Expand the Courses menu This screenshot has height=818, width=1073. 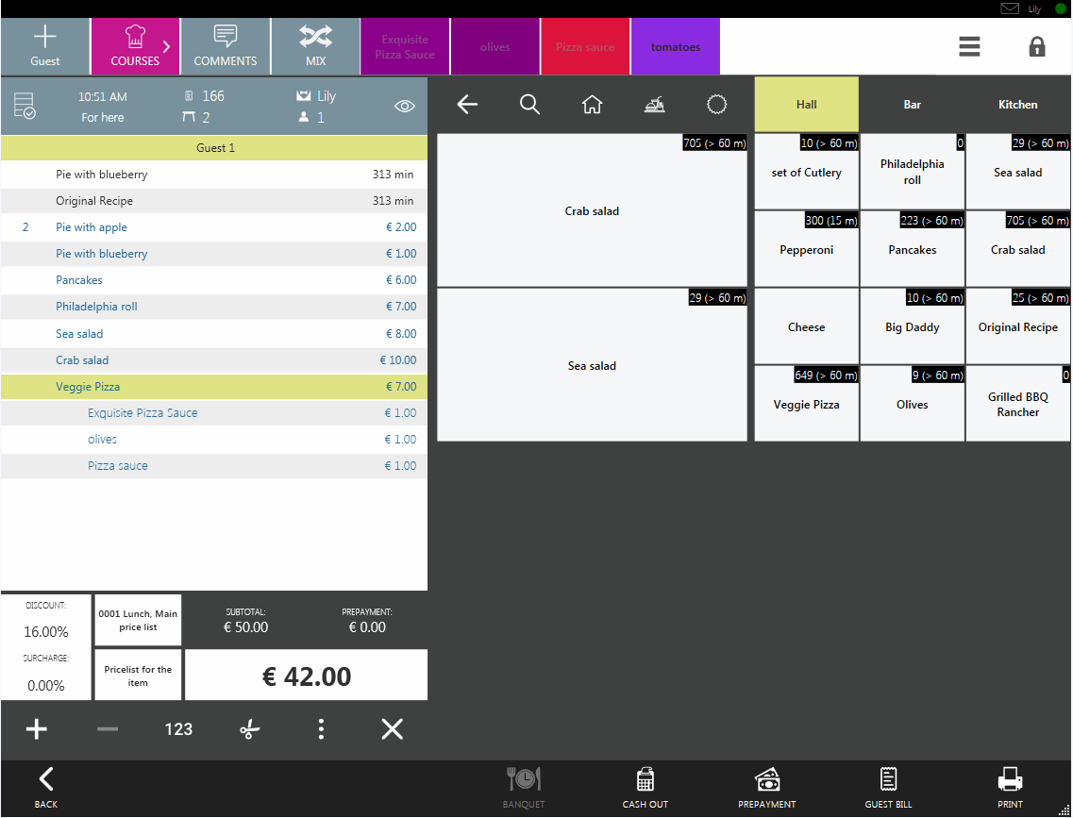click(135, 47)
